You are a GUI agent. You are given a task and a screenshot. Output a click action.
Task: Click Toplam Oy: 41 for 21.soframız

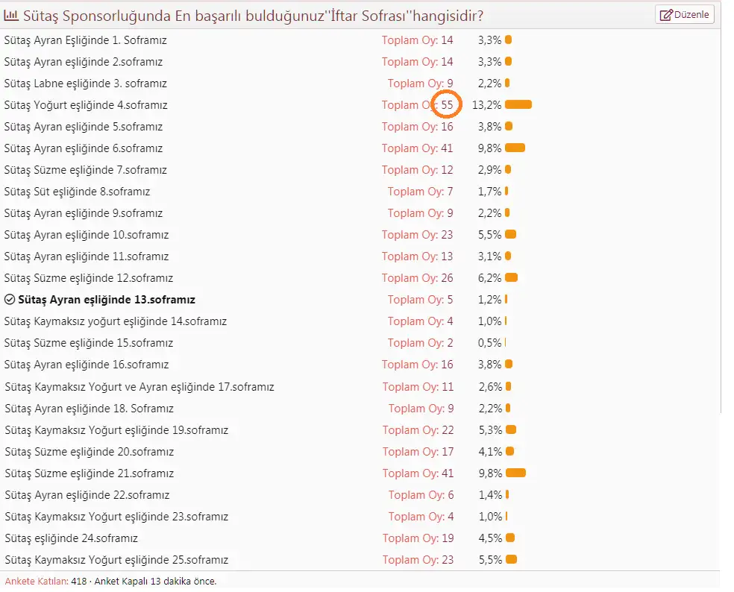point(418,473)
